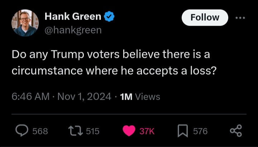Toggle the bookmark icon

click(183, 131)
